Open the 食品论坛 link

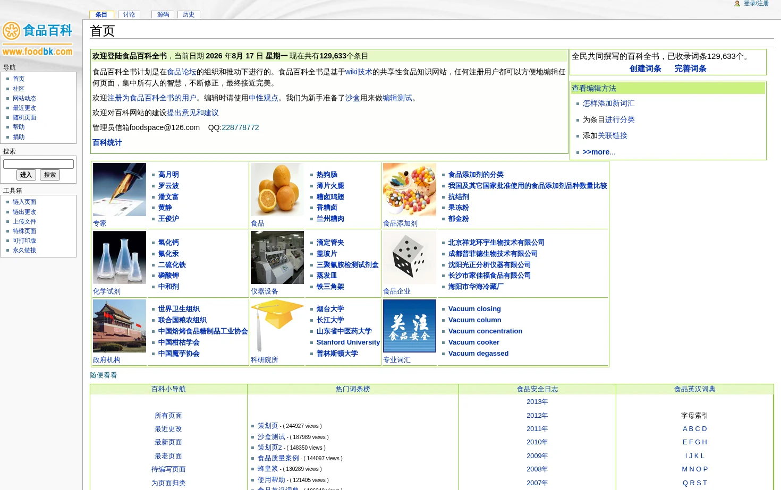[x=182, y=72]
